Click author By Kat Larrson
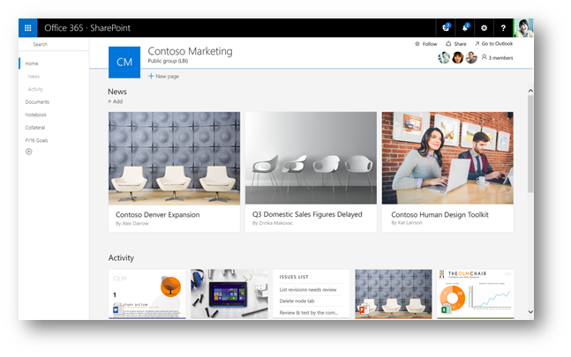Image resolution: width=571 pixels, height=357 pixels. pos(407,222)
